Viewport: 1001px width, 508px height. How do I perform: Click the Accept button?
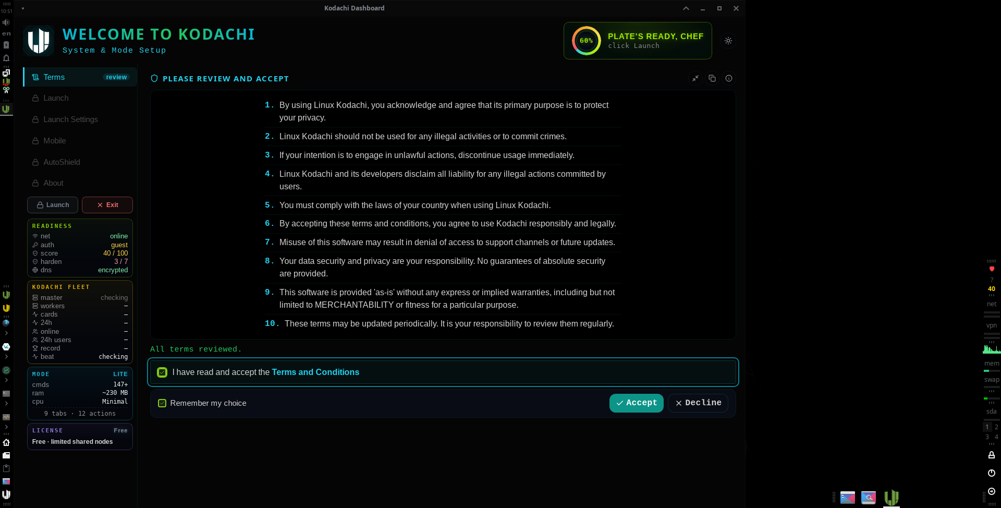[636, 403]
